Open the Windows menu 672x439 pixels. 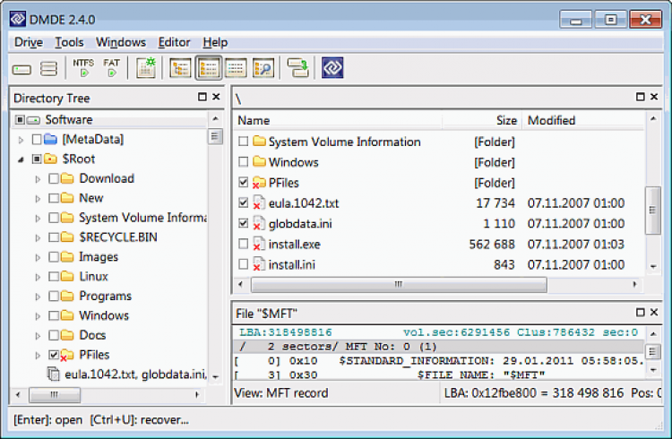(x=121, y=42)
